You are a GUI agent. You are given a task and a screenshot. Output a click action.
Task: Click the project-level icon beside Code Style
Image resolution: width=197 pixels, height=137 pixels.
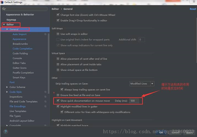45,92
